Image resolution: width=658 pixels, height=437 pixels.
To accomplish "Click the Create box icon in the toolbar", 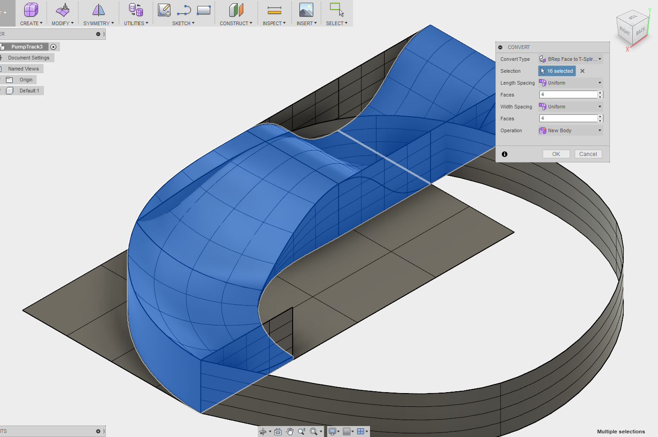I will click(x=31, y=10).
